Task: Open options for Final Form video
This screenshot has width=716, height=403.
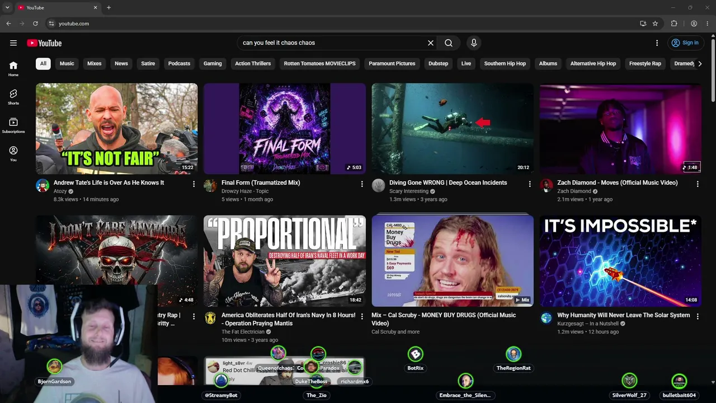Action: [362, 184]
